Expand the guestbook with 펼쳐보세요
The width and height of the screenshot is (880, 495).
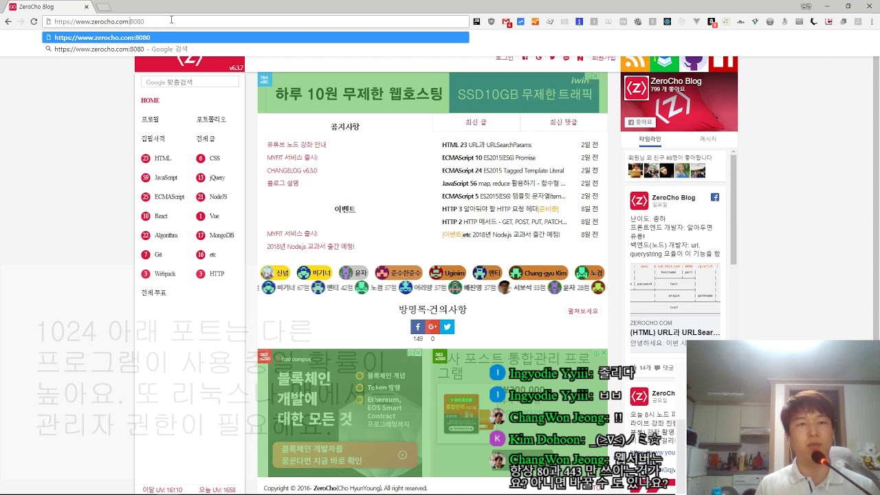coord(583,311)
